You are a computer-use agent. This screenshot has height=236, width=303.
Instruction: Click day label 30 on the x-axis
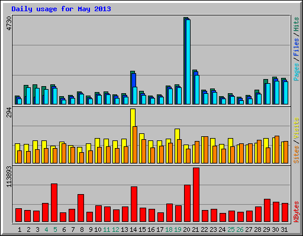[275, 230]
